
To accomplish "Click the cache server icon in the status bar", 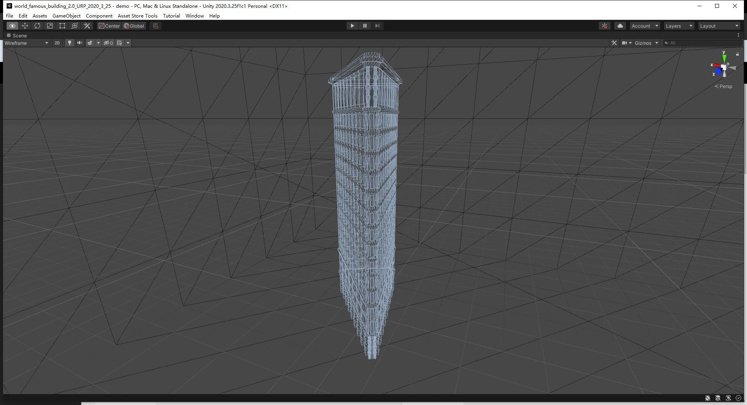I will [x=718, y=398].
